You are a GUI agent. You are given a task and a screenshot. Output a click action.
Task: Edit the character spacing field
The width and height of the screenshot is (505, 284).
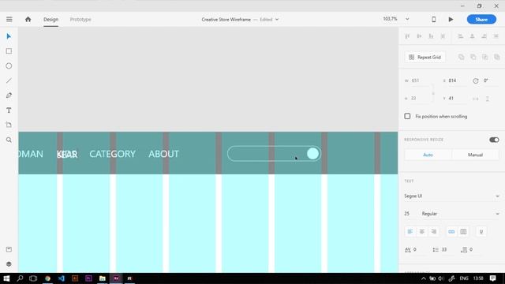point(418,249)
